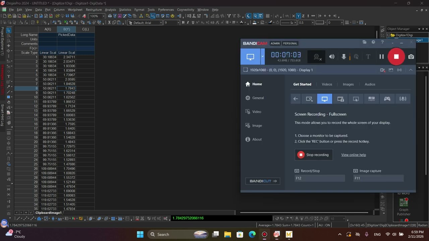This screenshot has width=429, height=241.
Task: Open the Statistics menu
Action: [x=125, y=10]
